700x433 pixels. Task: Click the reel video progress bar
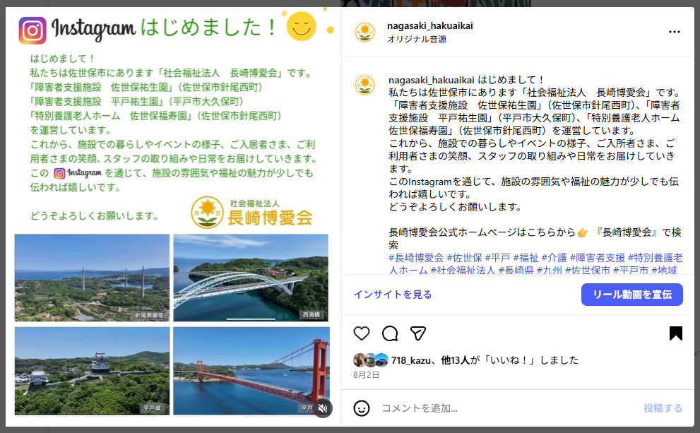(x=251, y=319)
